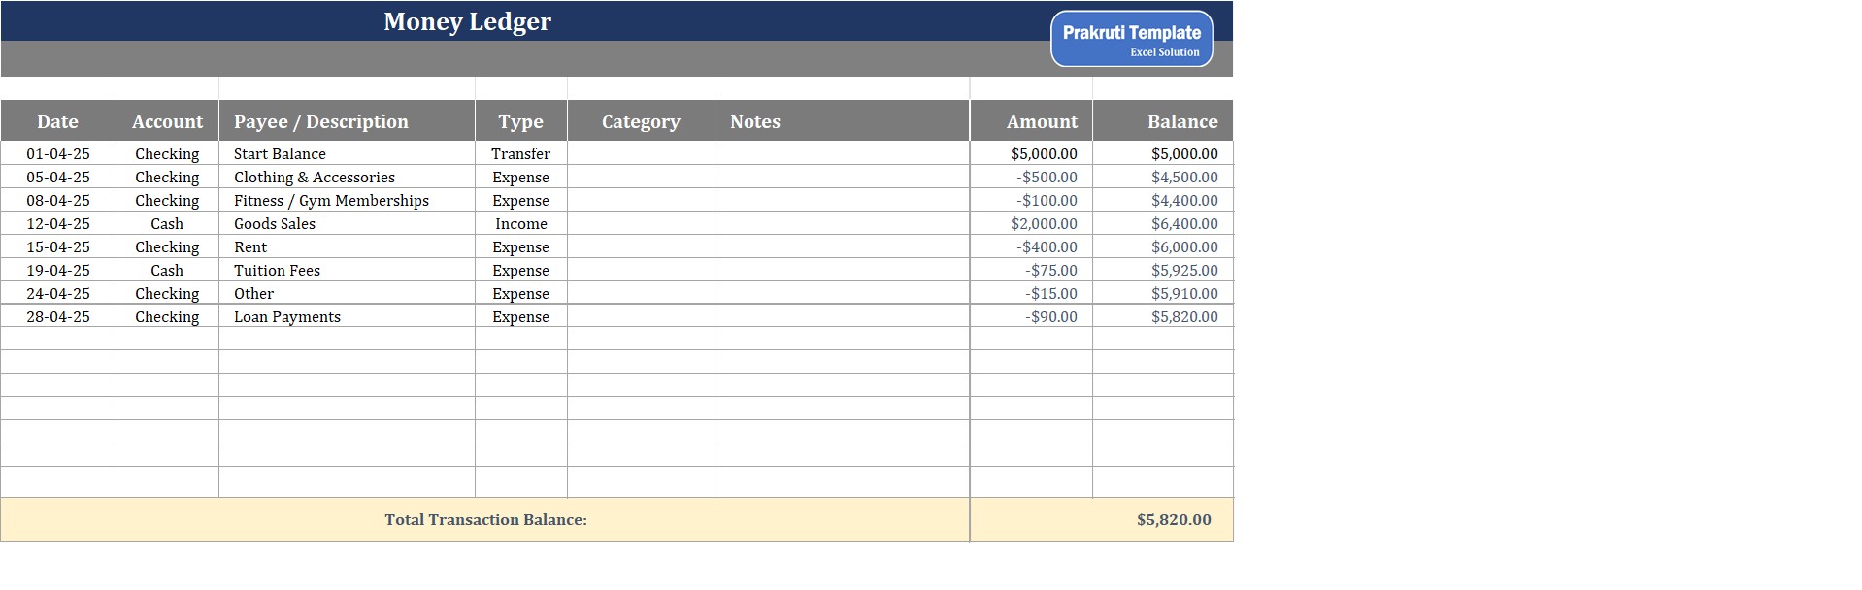
Task: Select balance cell $5,925.00
Action: point(1163,270)
